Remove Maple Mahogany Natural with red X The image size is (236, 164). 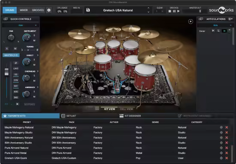point(227,127)
